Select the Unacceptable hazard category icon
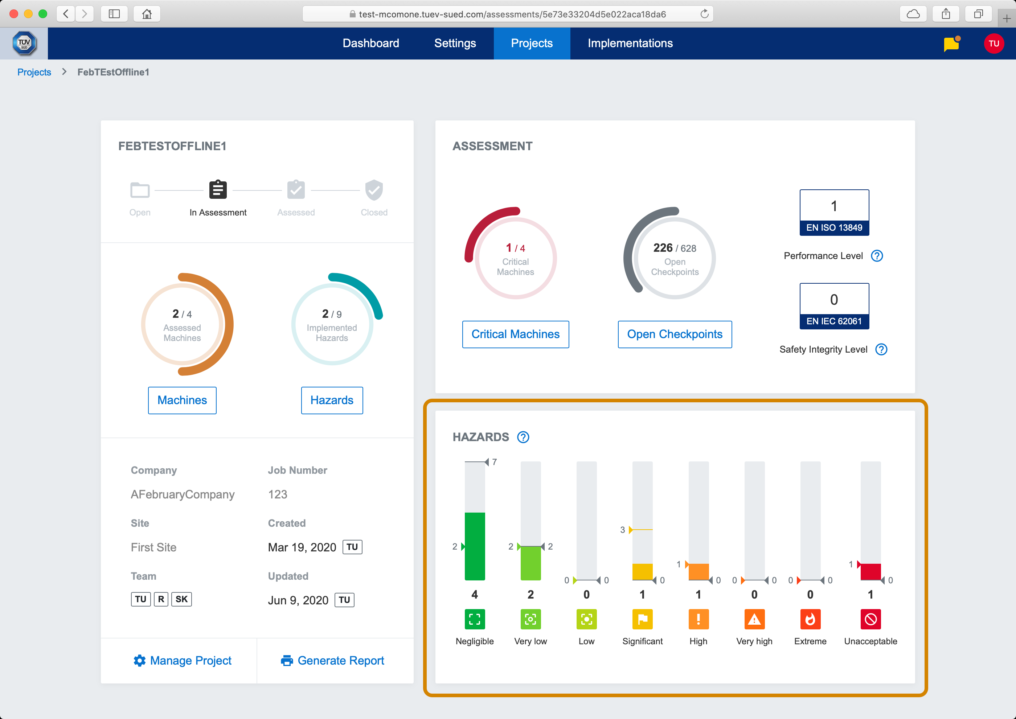The width and height of the screenshot is (1016, 719). [x=870, y=619]
